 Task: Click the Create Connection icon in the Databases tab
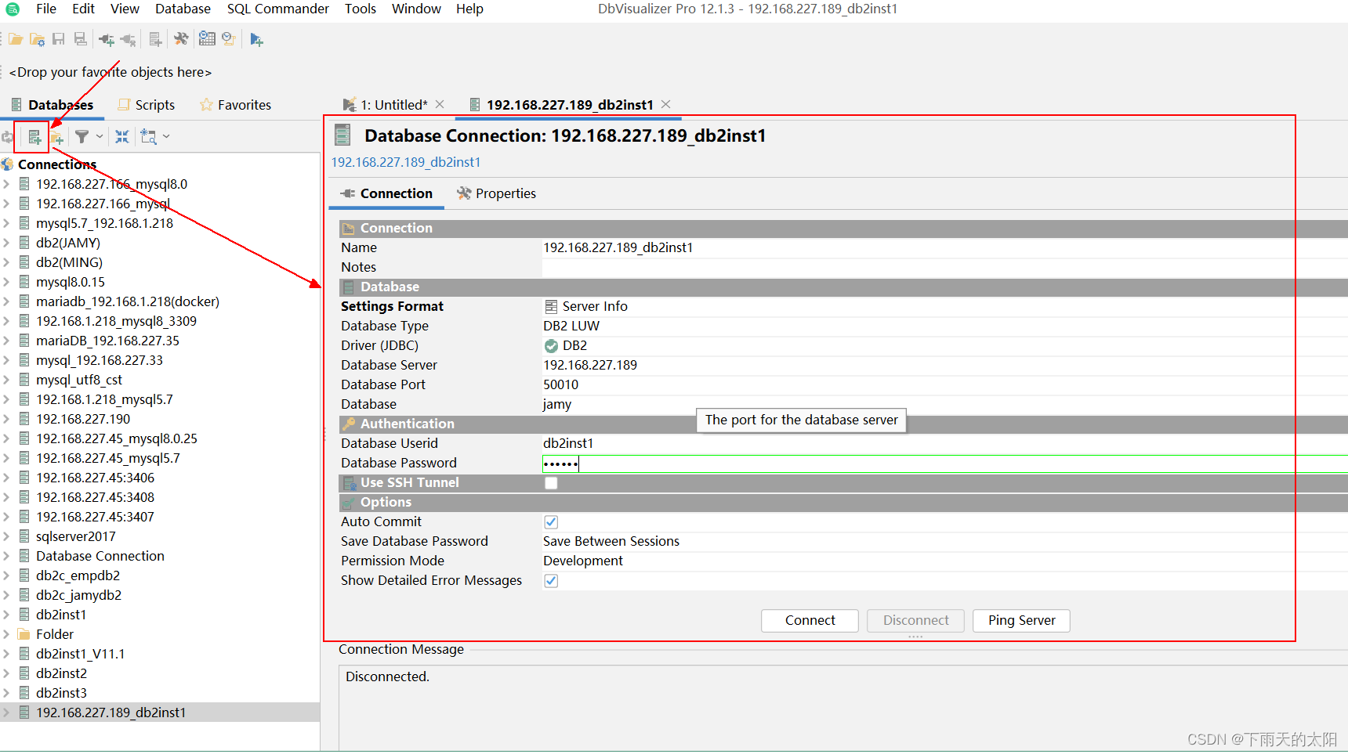coord(34,138)
